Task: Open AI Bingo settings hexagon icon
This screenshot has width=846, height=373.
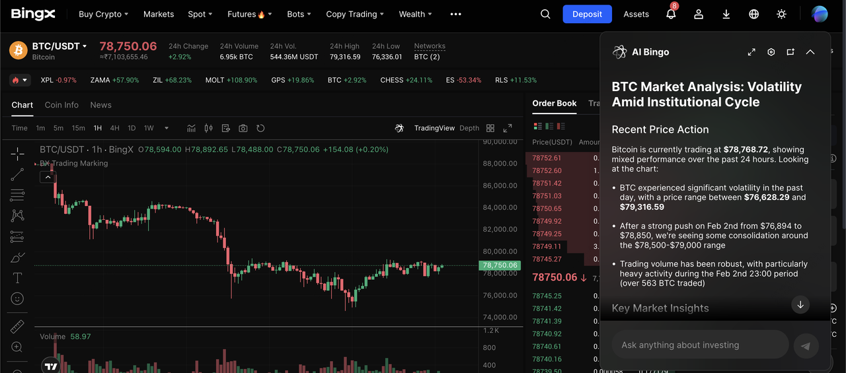Action: click(771, 52)
